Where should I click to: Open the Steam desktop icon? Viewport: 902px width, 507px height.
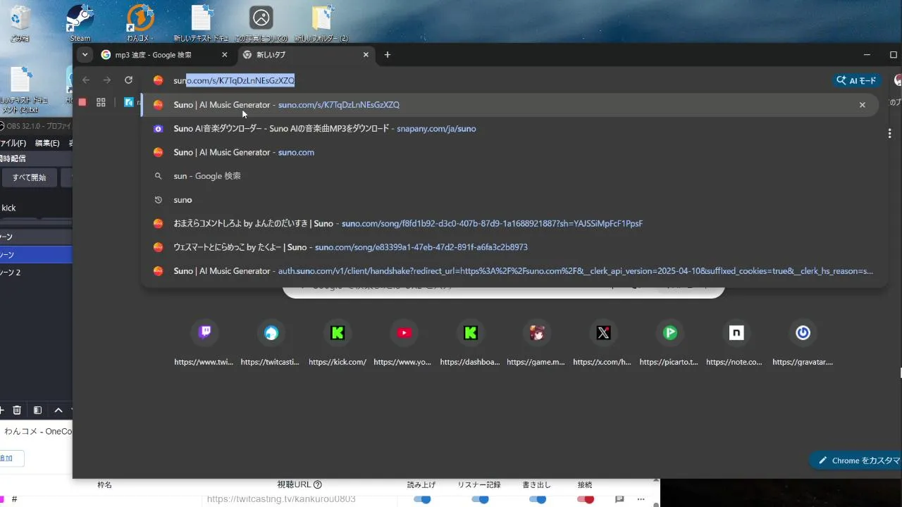pos(80,23)
